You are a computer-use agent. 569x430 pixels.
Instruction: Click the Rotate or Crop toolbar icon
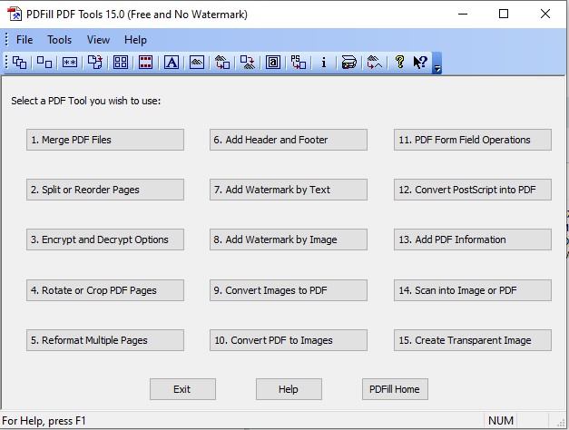tap(95, 63)
